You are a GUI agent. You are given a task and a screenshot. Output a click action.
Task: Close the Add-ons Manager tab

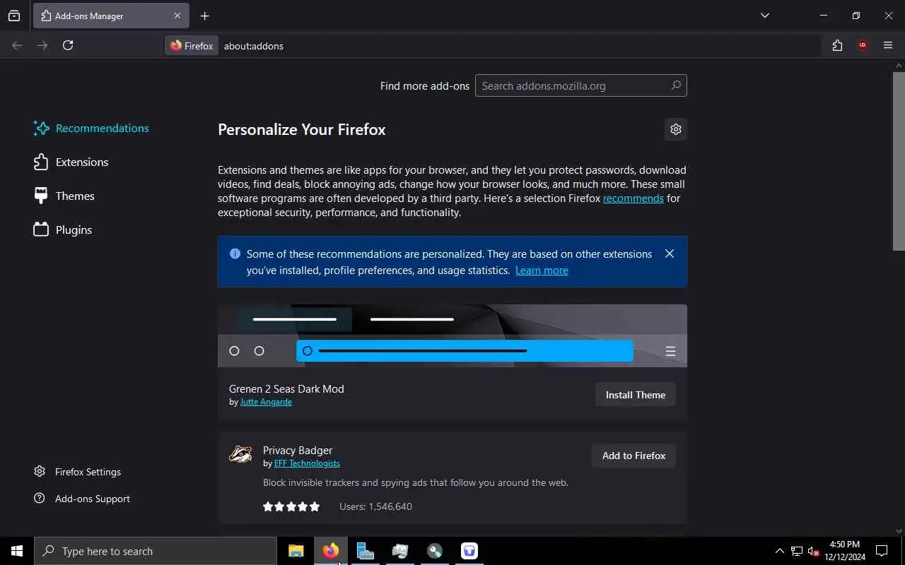[x=177, y=16]
